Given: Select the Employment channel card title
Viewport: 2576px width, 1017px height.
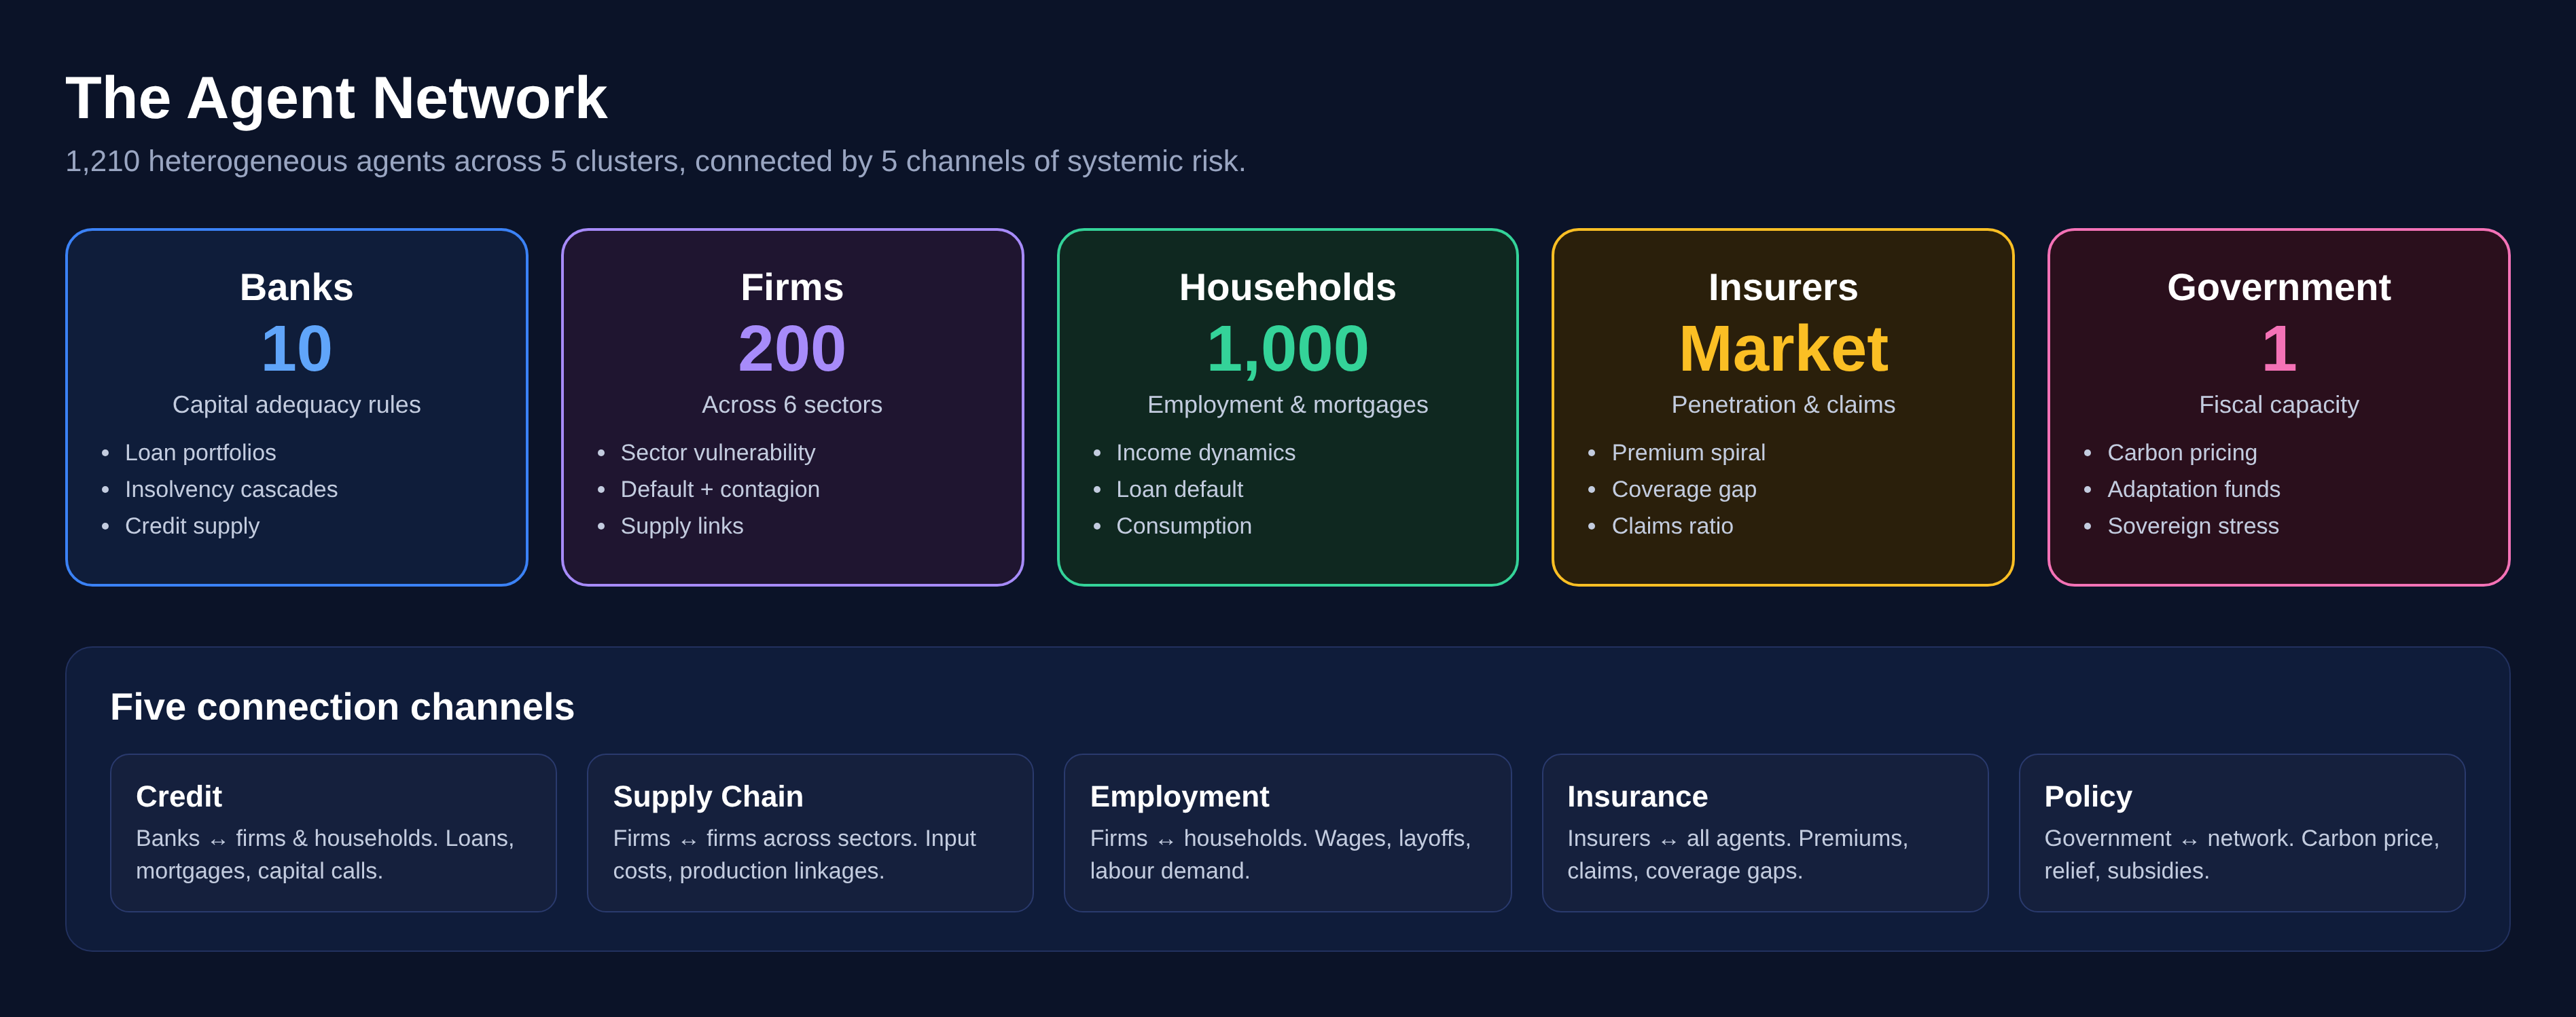Looking at the screenshot, I should click(1179, 796).
